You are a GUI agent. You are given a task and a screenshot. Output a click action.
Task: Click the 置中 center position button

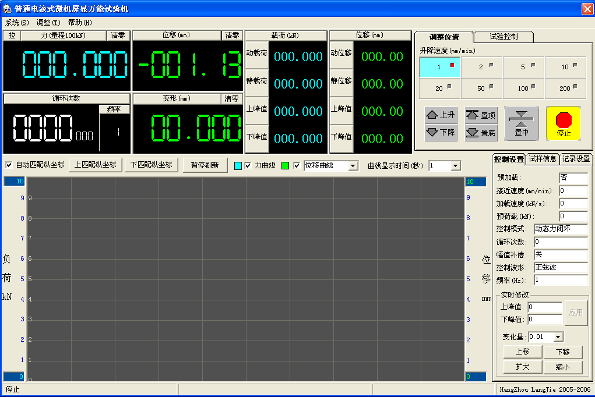522,123
